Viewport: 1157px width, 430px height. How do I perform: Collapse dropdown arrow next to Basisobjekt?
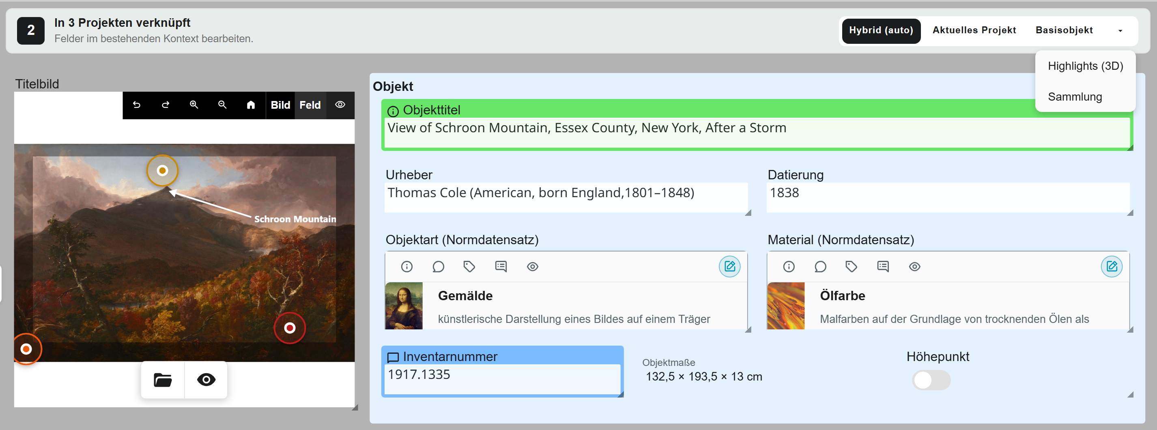point(1120,31)
